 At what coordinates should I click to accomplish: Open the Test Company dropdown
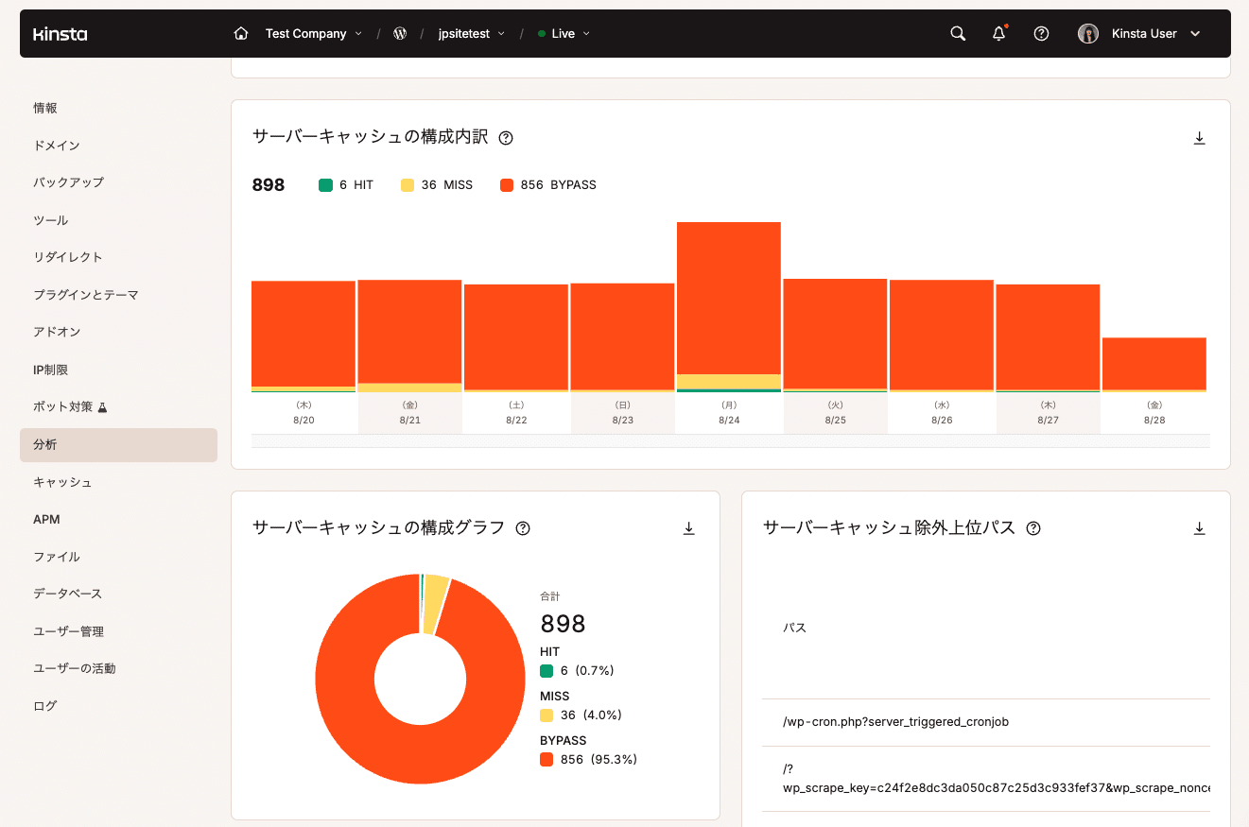point(313,33)
